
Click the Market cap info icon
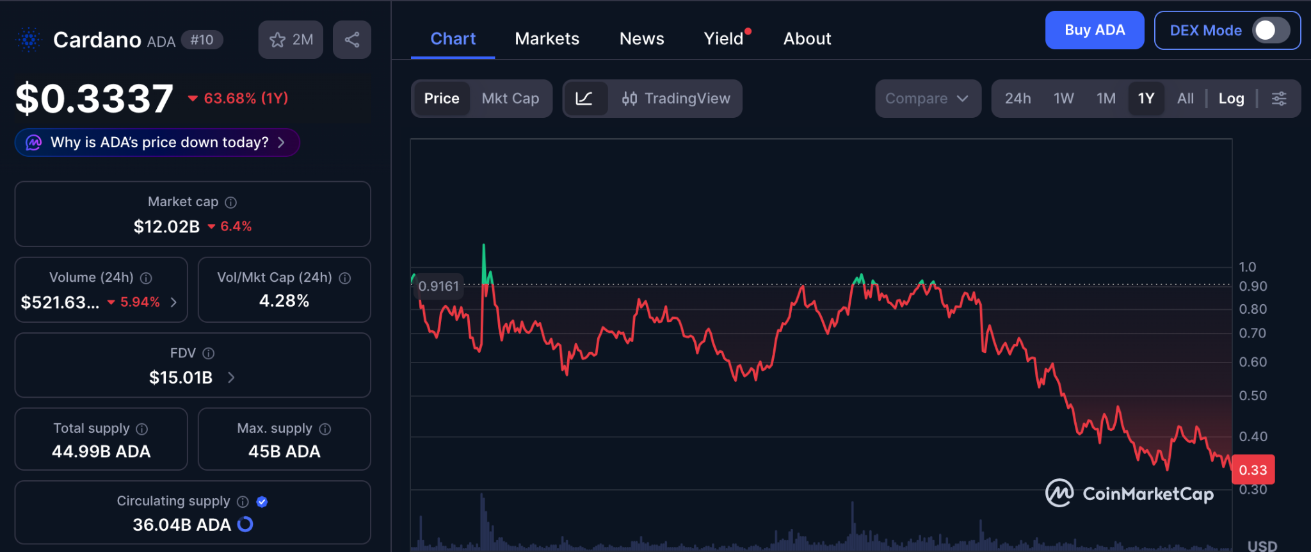231,202
